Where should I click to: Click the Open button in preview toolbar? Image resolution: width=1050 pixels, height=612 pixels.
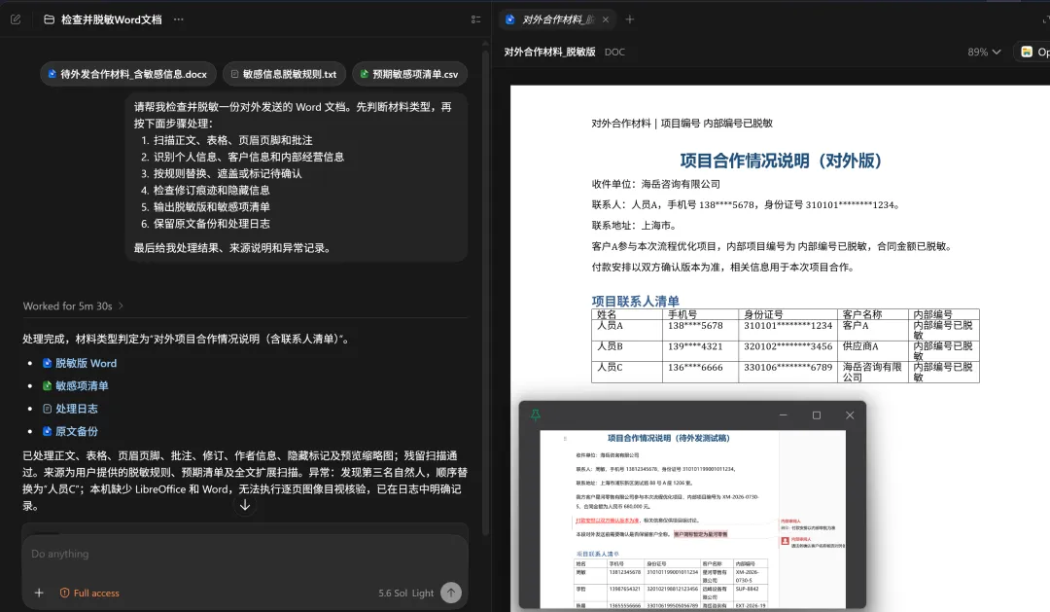[x=1034, y=52]
